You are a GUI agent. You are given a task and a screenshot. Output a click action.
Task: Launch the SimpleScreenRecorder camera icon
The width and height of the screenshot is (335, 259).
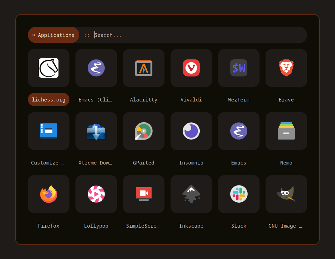144,194
